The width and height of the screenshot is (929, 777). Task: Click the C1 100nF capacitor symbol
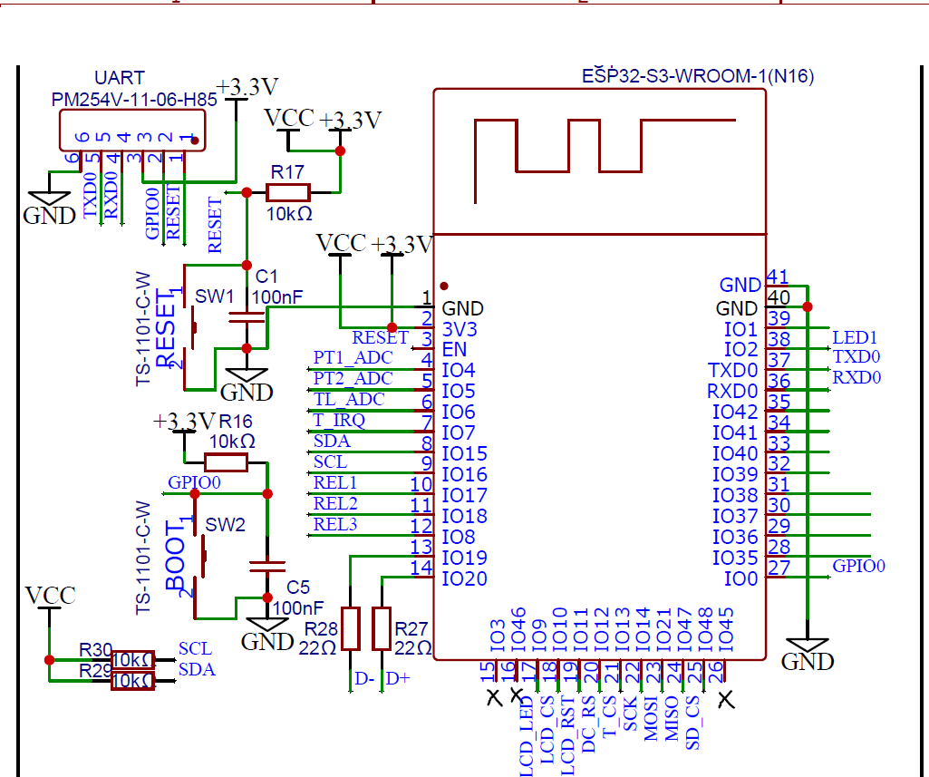[x=246, y=317]
